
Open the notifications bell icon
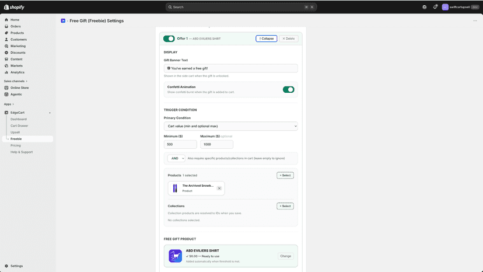point(435,7)
